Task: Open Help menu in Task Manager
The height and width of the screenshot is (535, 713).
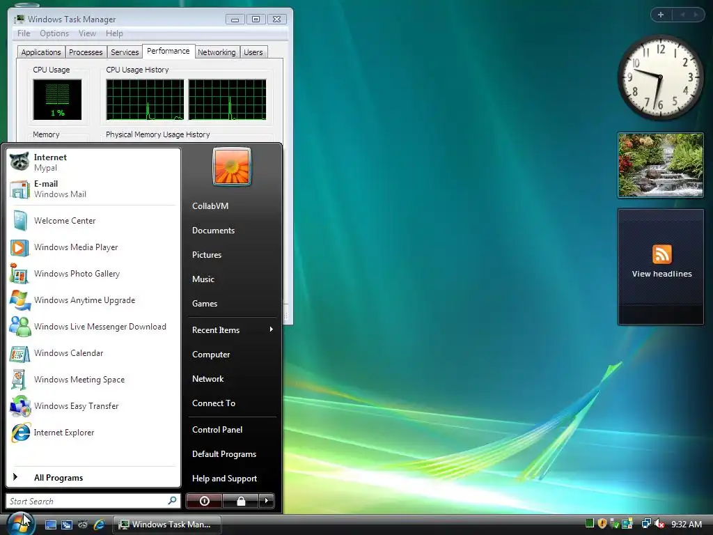Action: pyautogui.click(x=114, y=33)
